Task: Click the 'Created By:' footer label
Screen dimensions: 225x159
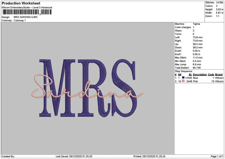Action: pos(8,156)
